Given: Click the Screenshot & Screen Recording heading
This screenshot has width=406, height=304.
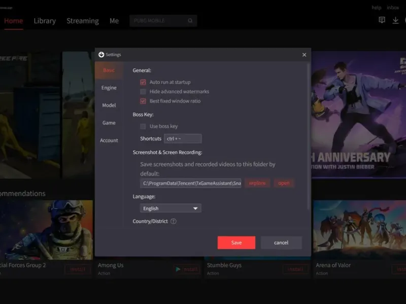Looking at the screenshot, I should click(x=167, y=153).
